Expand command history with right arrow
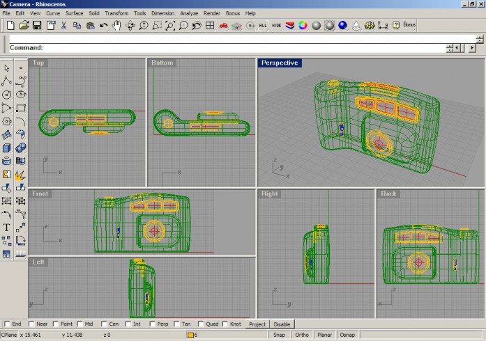The image size is (486, 341). coord(472,48)
